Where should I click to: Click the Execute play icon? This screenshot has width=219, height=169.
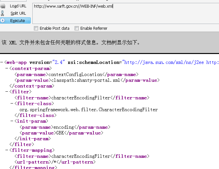2,20
